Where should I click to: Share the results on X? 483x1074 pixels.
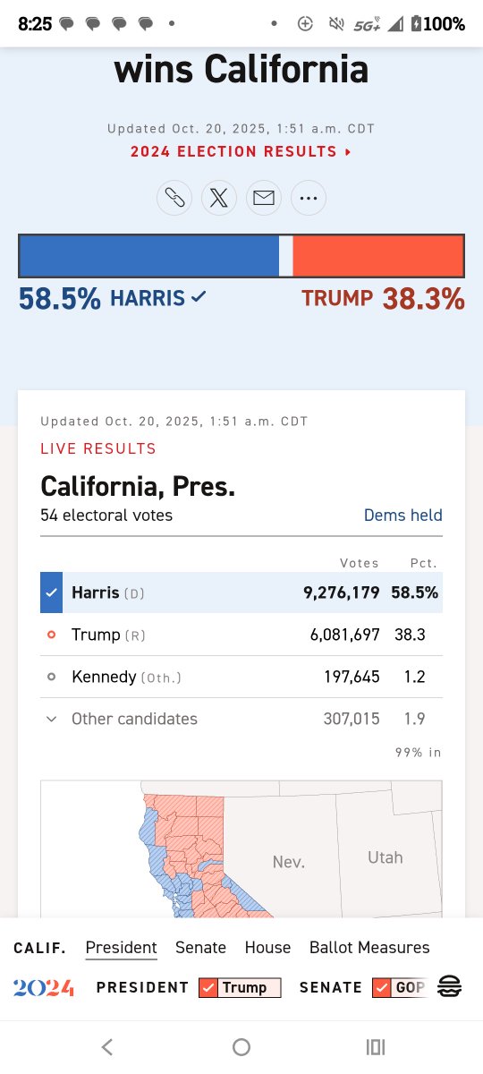[219, 198]
